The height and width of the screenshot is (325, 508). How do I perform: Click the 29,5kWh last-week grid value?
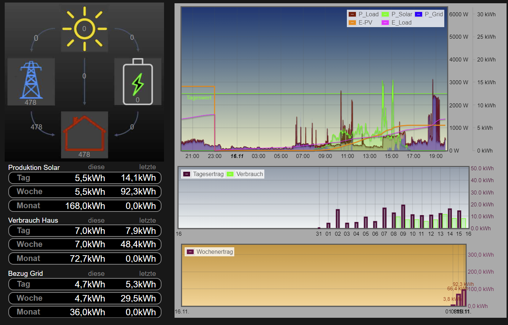coord(138,298)
